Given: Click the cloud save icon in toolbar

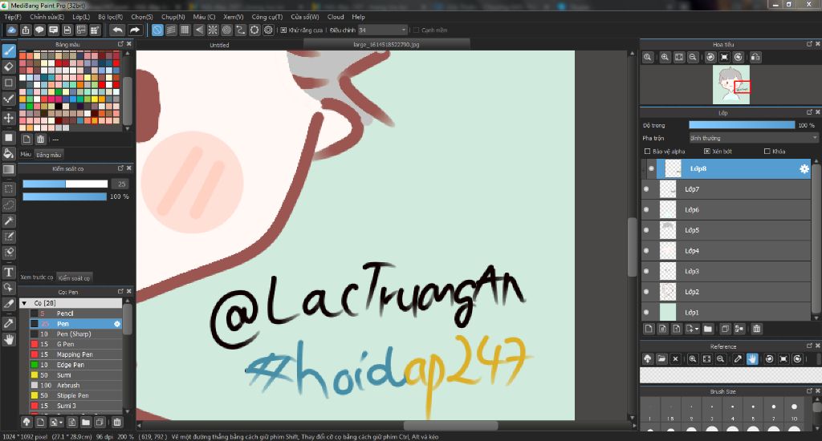Looking at the screenshot, I should (11, 30).
